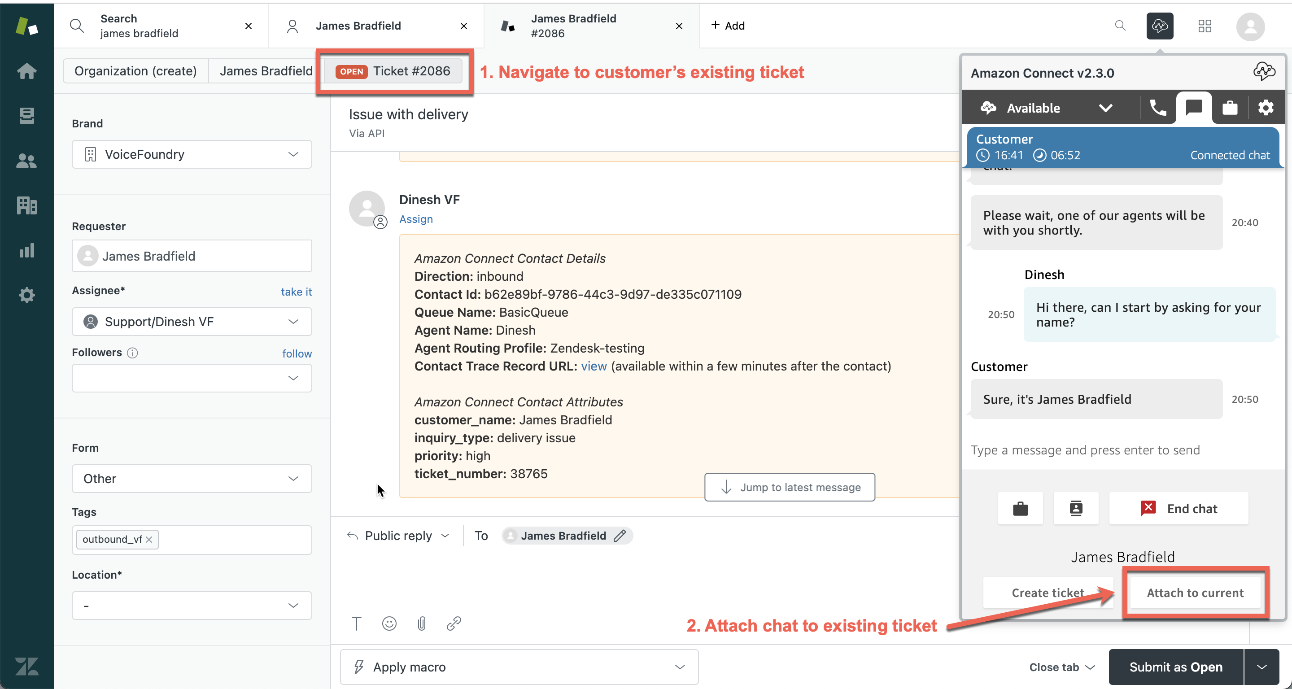
Task: Open Reporting bar chart sidebar icon
Action: click(x=26, y=250)
